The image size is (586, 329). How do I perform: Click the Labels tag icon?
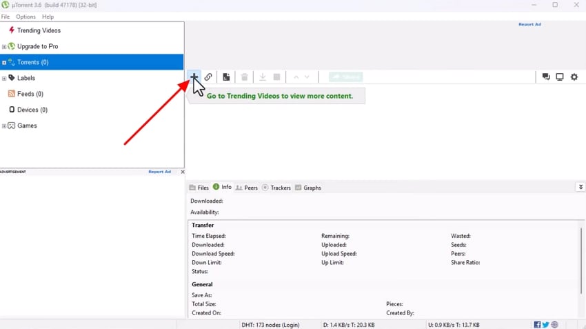(x=12, y=78)
